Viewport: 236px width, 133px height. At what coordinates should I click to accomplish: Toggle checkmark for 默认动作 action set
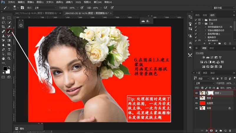point(196,20)
